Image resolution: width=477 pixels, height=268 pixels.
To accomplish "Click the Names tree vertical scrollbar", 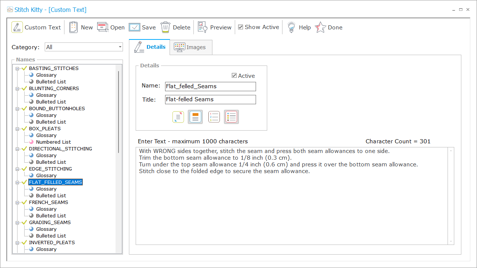I will pos(119,112).
